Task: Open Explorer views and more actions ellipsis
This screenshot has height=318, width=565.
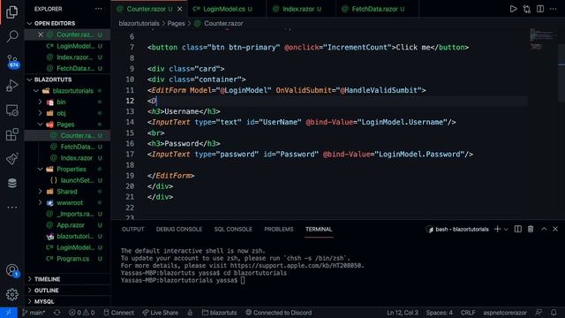Action: click(x=98, y=9)
